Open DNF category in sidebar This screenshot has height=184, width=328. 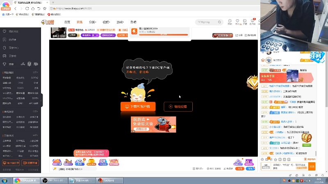point(36,83)
